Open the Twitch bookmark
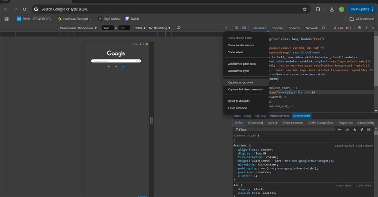The image size is (378, 197). [132, 19]
